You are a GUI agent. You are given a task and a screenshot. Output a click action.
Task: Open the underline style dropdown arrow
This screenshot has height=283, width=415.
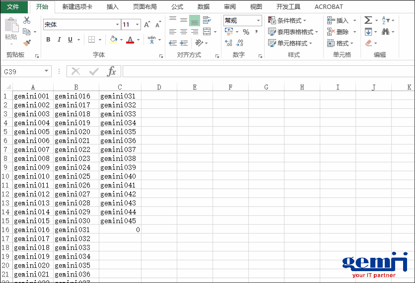pos(78,40)
